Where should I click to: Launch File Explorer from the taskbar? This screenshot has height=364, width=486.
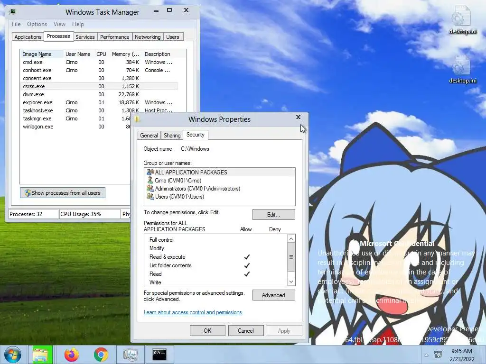click(x=41, y=355)
